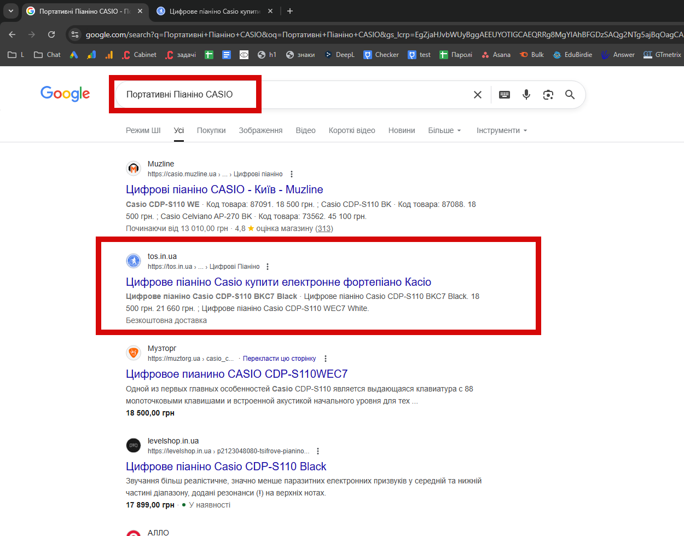This screenshot has height=536, width=684.
Task: Open the Checker bookmark
Action: pos(381,55)
